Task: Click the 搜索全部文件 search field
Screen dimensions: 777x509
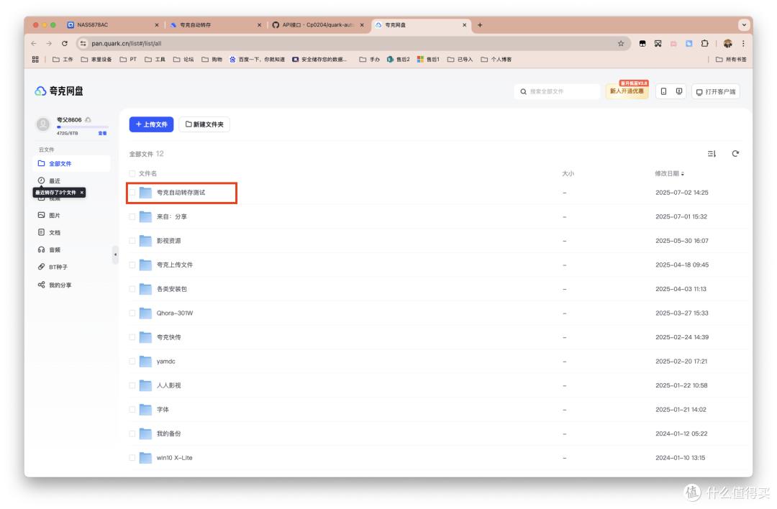Action: (561, 91)
